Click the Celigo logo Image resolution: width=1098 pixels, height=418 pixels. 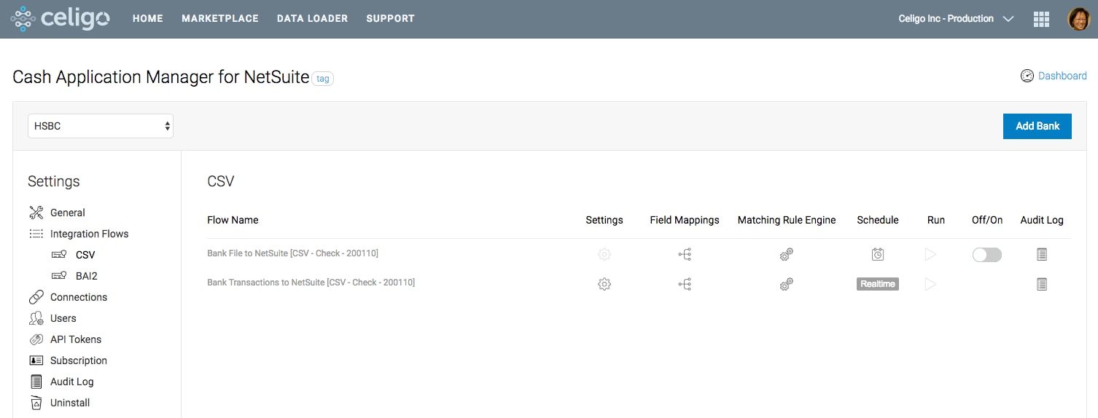(61, 19)
